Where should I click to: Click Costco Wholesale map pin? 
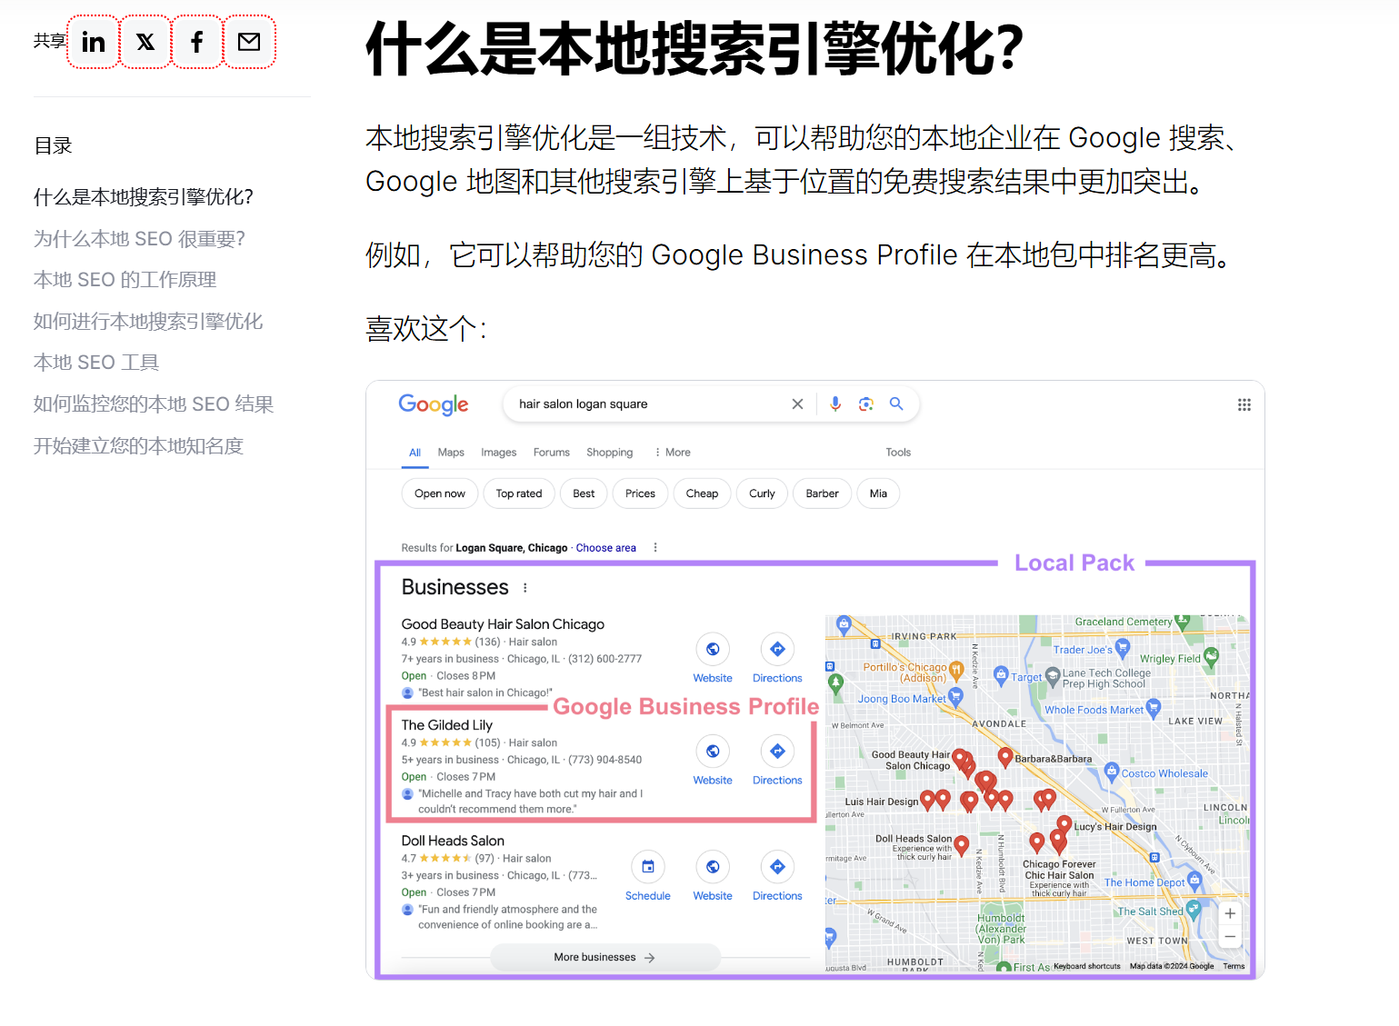(1111, 772)
